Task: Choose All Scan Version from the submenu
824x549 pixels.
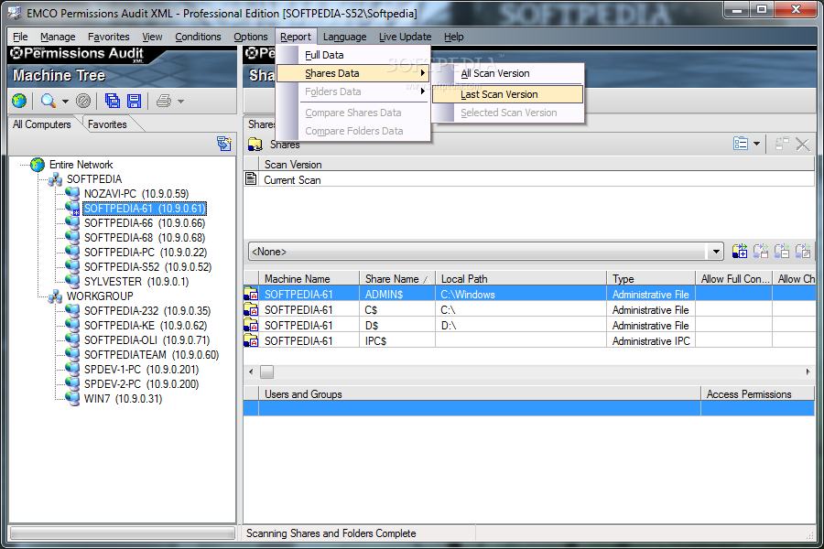Action: click(507, 73)
